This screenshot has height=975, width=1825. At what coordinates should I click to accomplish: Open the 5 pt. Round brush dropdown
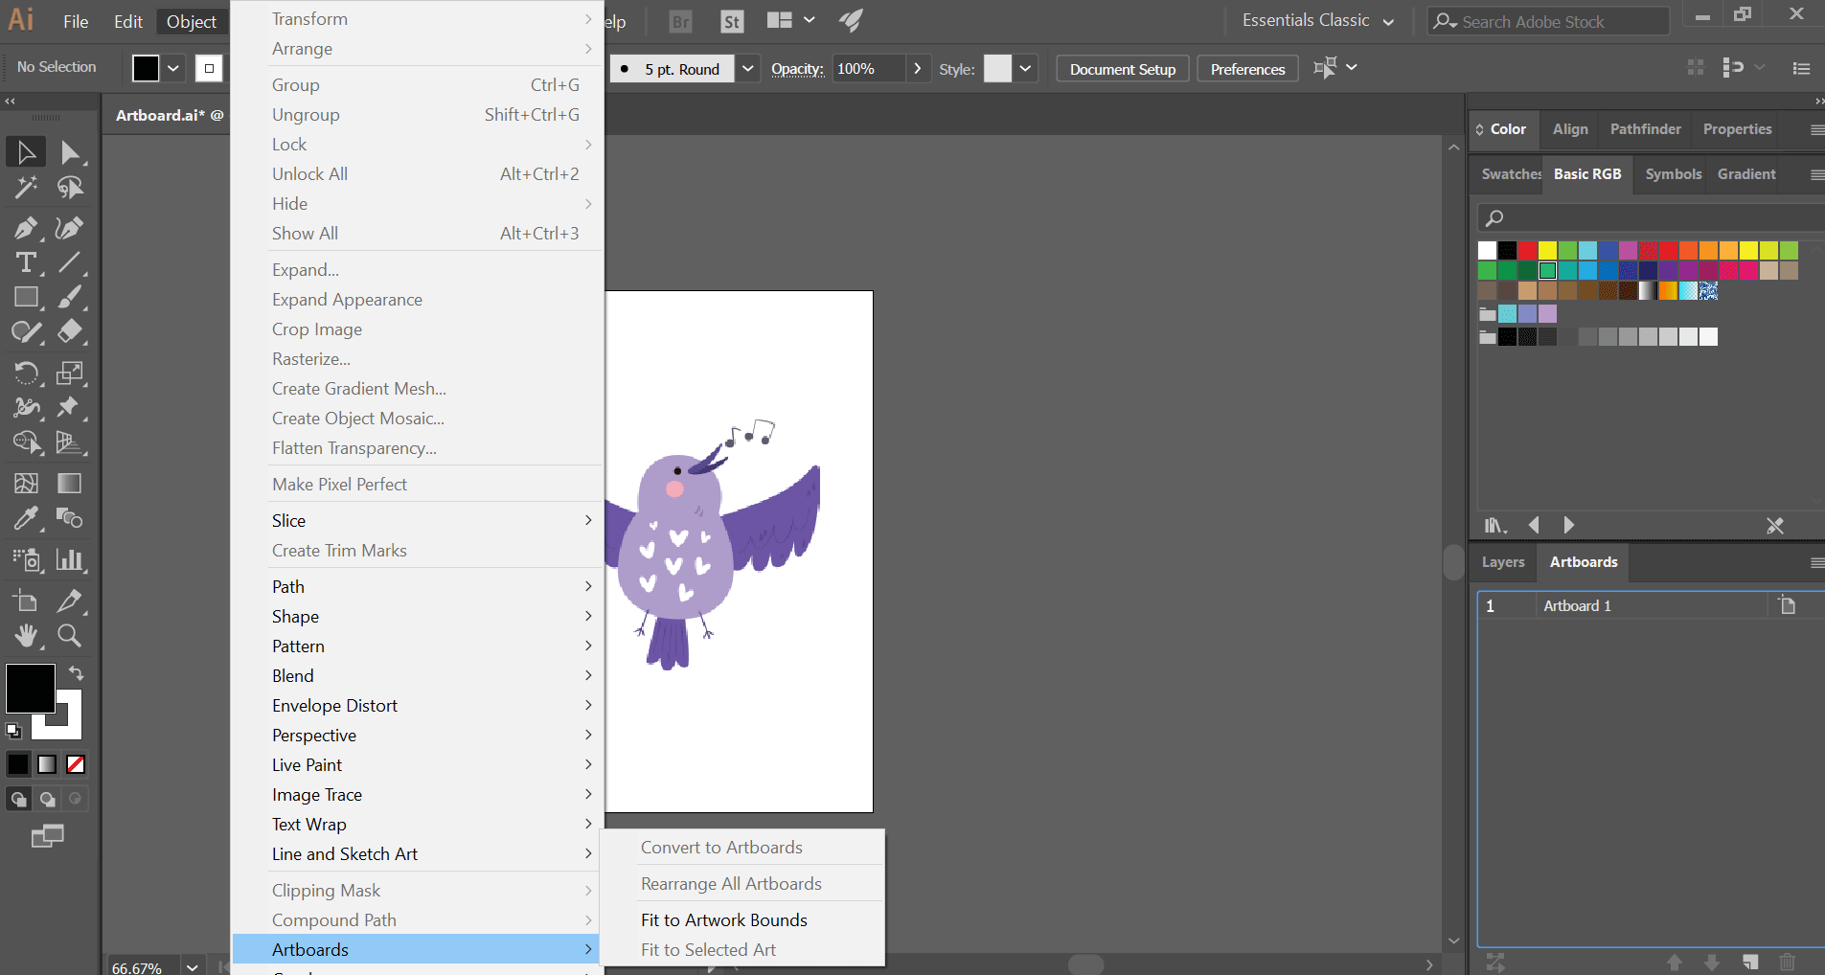point(747,68)
